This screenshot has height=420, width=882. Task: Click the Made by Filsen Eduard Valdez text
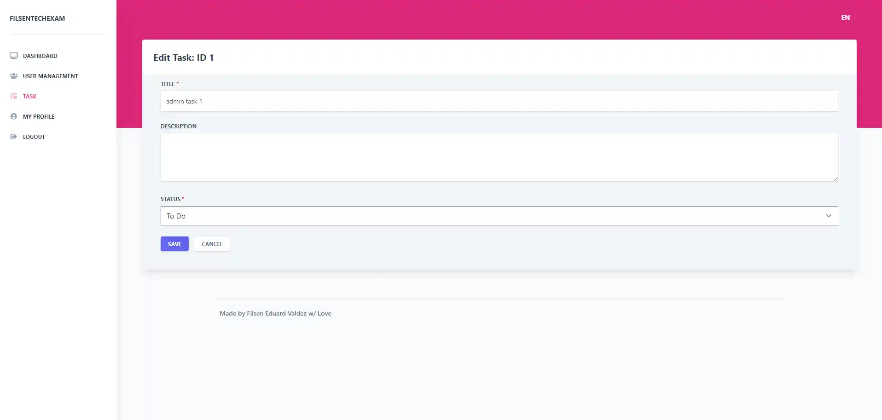(275, 313)
